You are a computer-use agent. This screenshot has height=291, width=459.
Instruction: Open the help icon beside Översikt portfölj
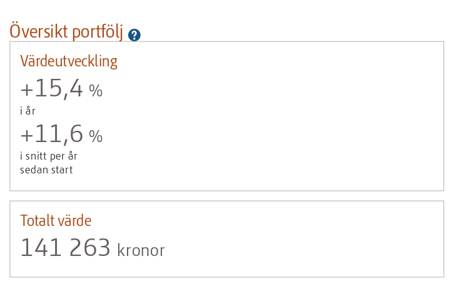(134, 35)
